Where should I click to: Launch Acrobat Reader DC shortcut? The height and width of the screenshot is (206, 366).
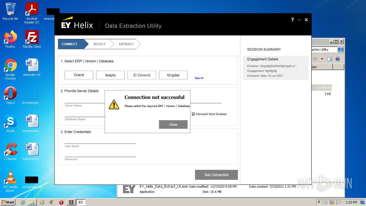tap(32, 13)
